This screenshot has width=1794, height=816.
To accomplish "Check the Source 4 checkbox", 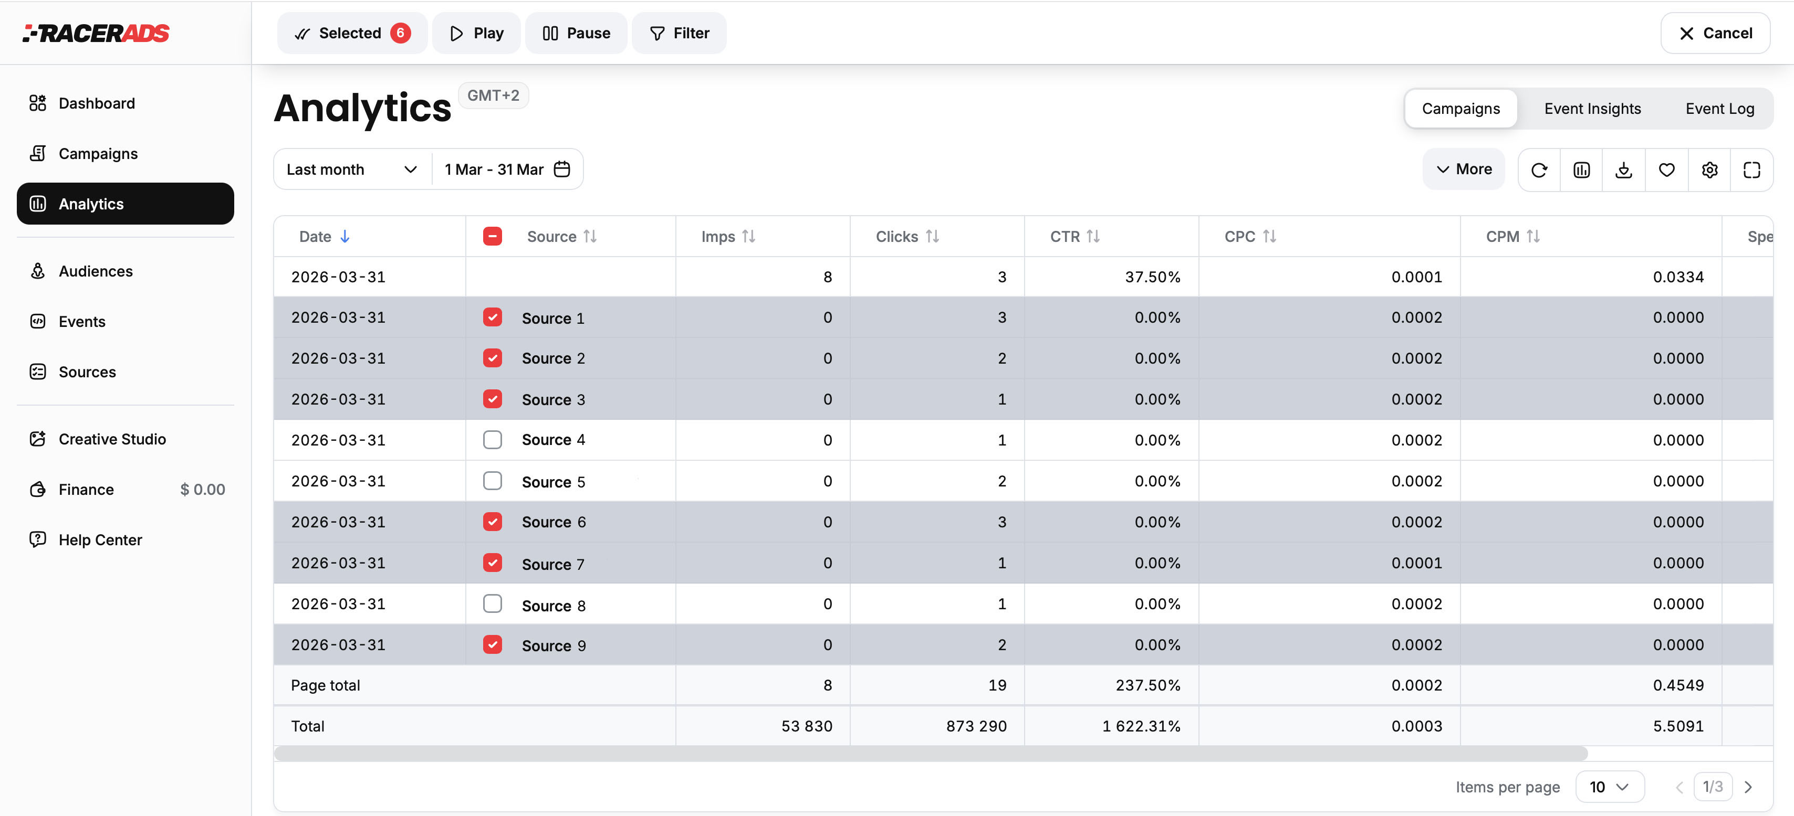I will point(493,440).
